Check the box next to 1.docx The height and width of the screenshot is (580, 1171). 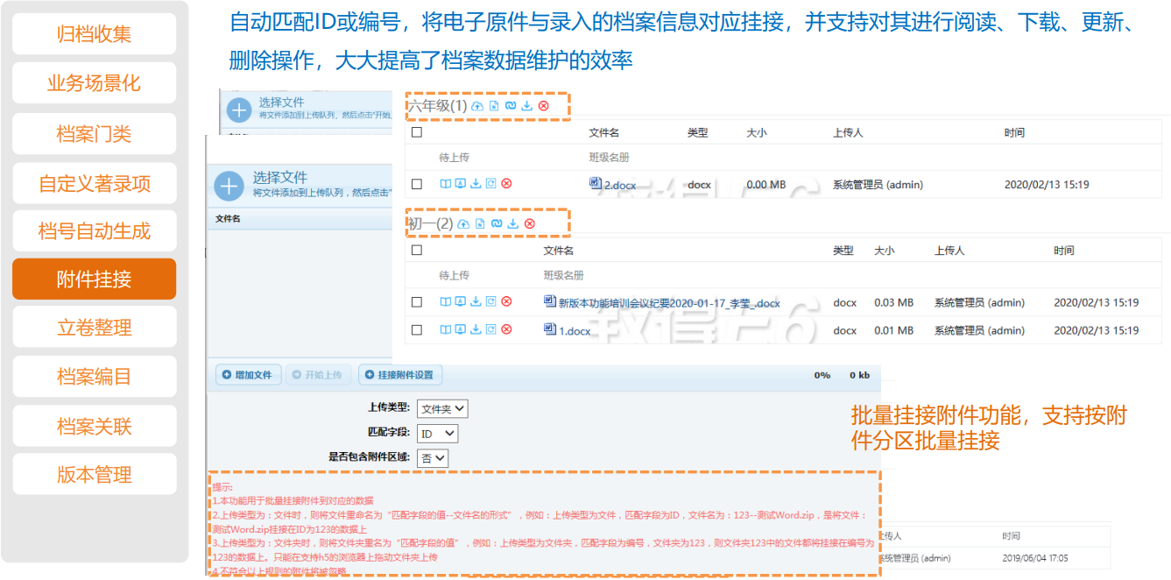417,330
